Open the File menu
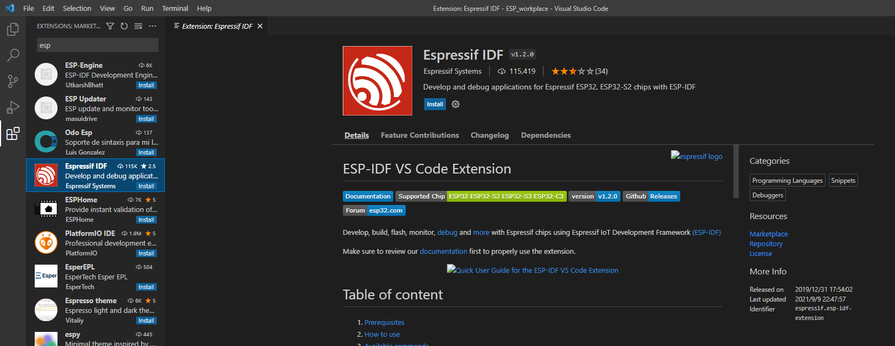This screenshot has height=346, width=895. [x=29, y=8]
